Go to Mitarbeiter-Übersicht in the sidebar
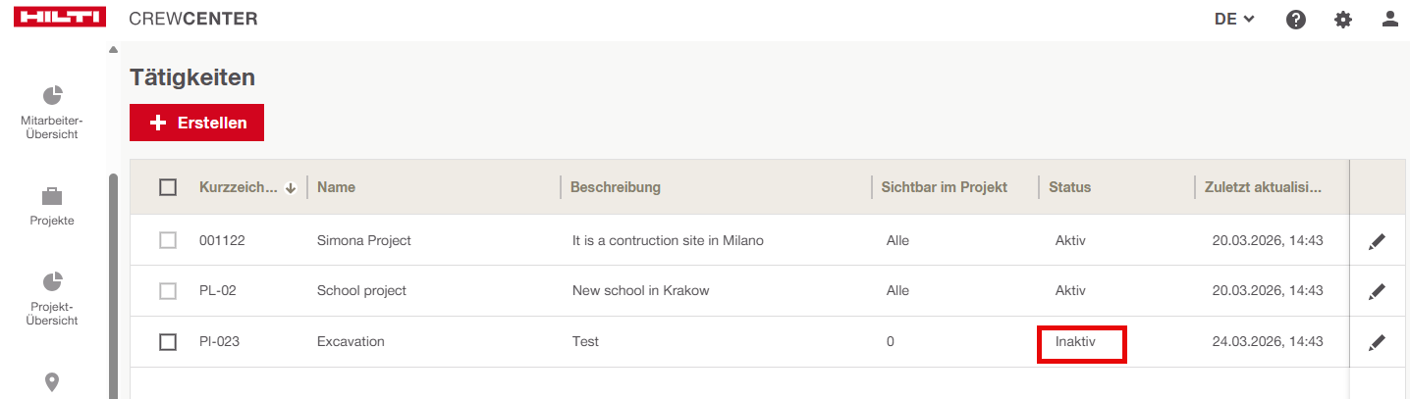The width and height of the screenshot is (1410, 399). 52,112
